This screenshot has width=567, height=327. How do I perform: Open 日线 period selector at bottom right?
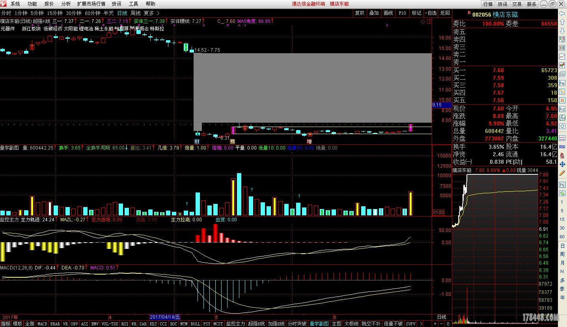pos(442,317)
